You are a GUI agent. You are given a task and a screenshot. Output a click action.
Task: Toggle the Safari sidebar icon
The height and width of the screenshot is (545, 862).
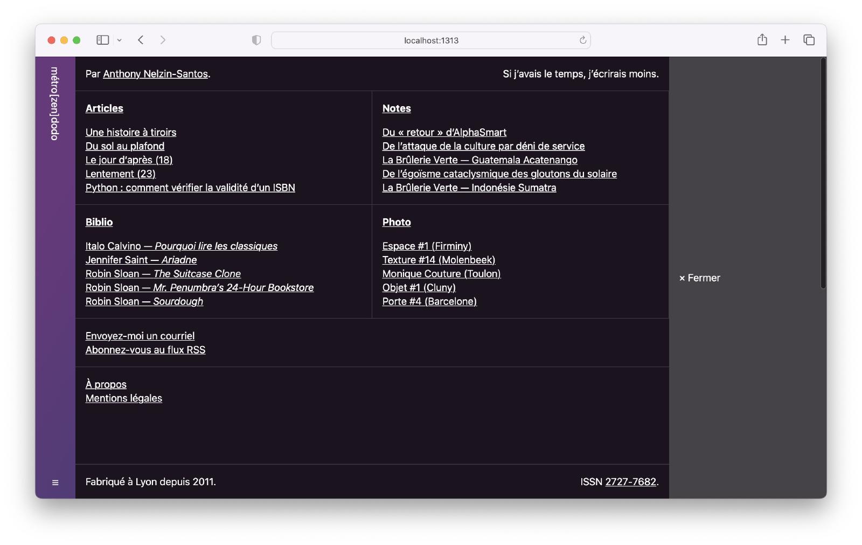(x=102, y=40)
